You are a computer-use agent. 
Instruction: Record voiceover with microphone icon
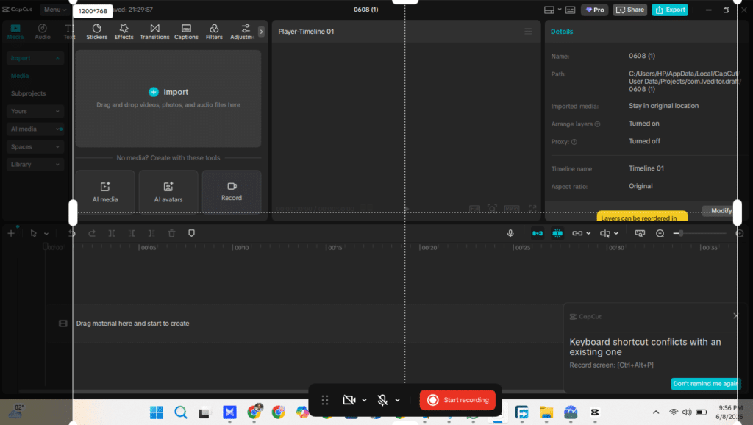(x=510, y=233)
